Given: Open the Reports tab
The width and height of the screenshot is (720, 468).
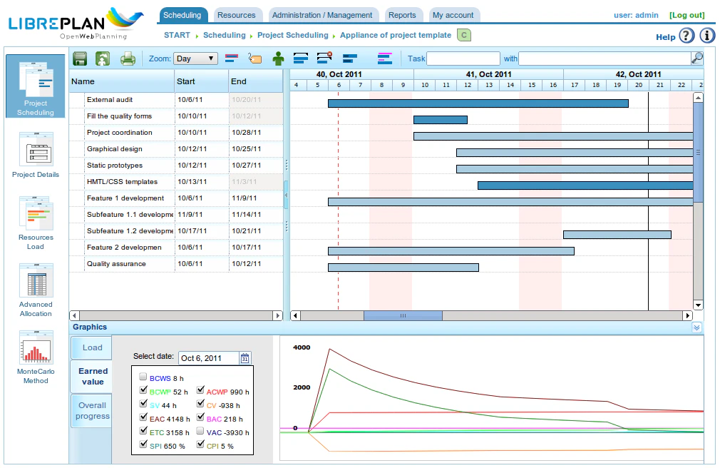Looking at the screenshot, I should pos(402,15).
